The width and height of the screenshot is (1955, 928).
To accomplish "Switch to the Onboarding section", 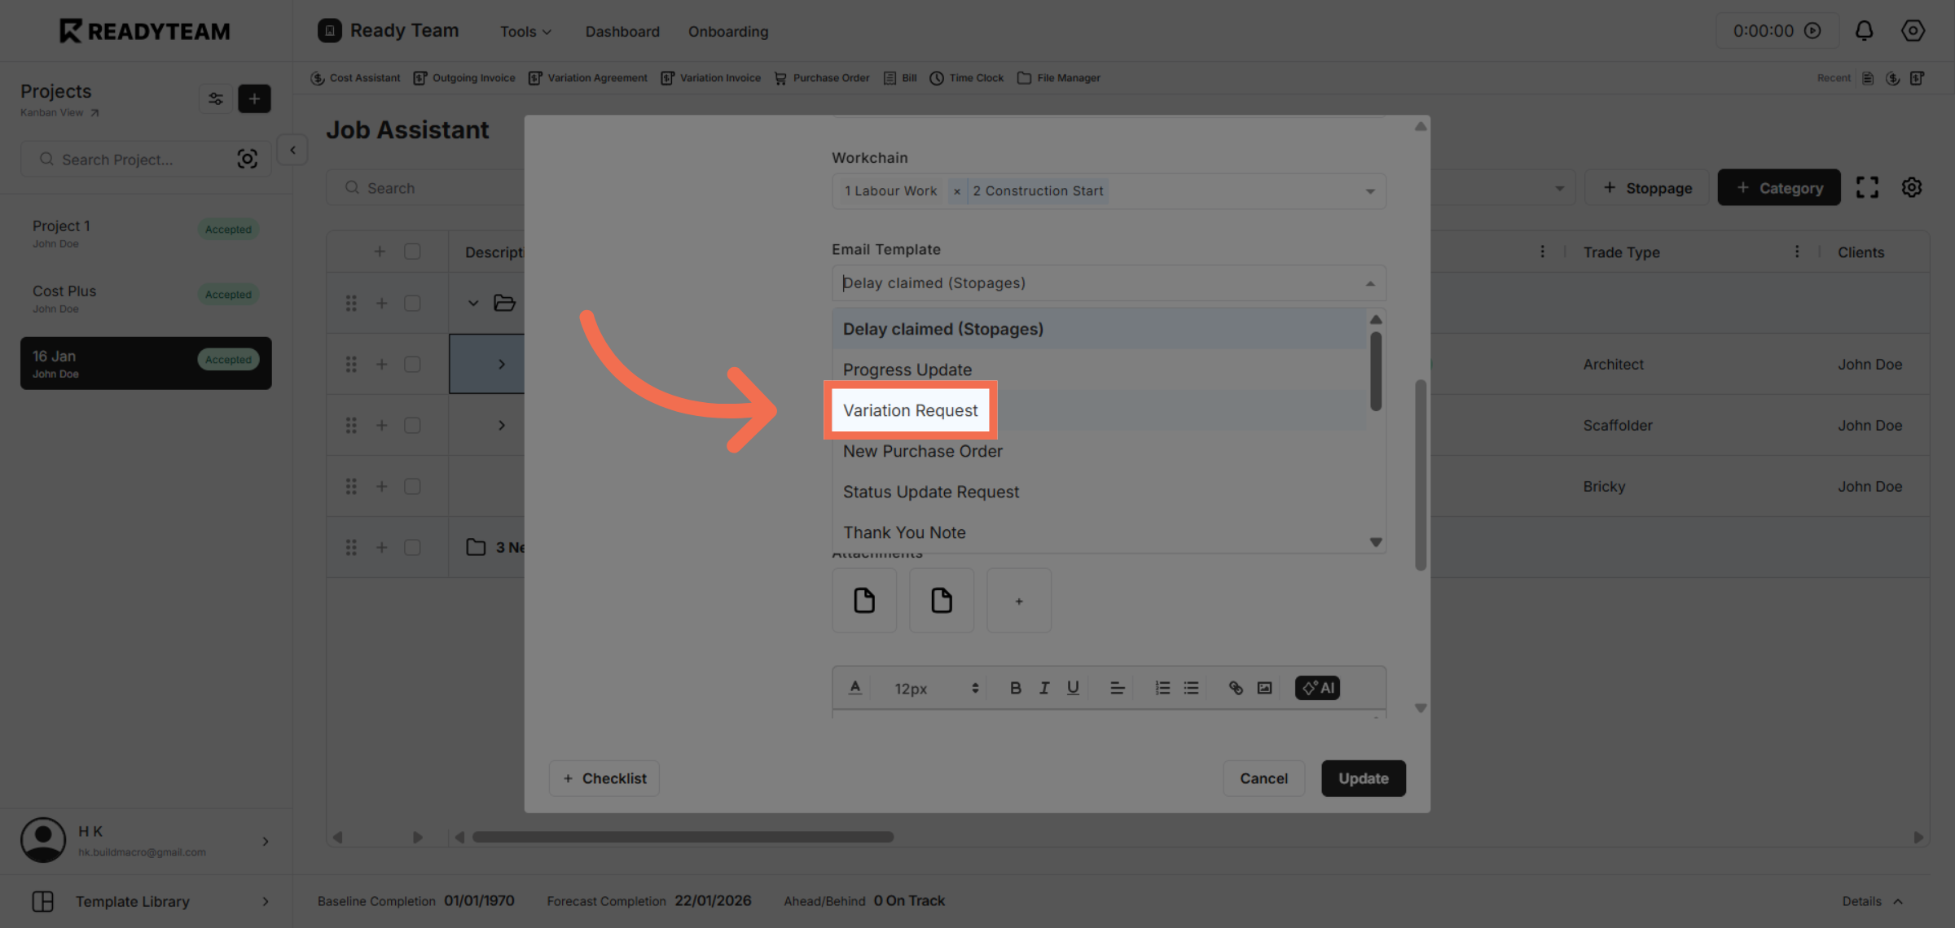I will click(727, 31).
